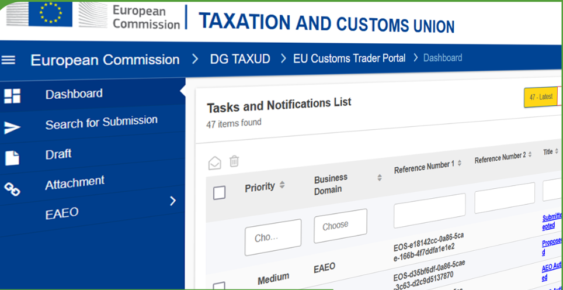Sort by Title column arrows
Image resolution: width=563 pixels, height=290 pixels.
tap(557, 151)
